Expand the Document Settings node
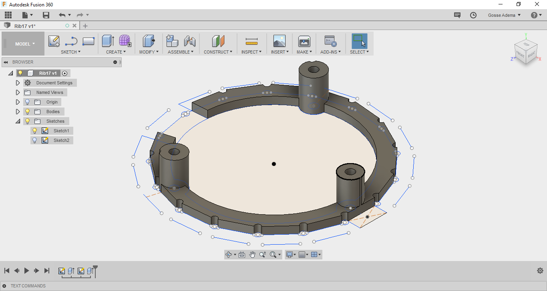The height and width of the screenshot is (291, 547). [x=18, y=83]
